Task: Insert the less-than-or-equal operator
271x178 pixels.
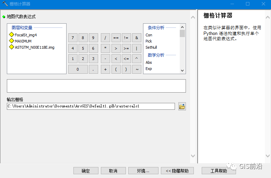Action: point(126,59)
